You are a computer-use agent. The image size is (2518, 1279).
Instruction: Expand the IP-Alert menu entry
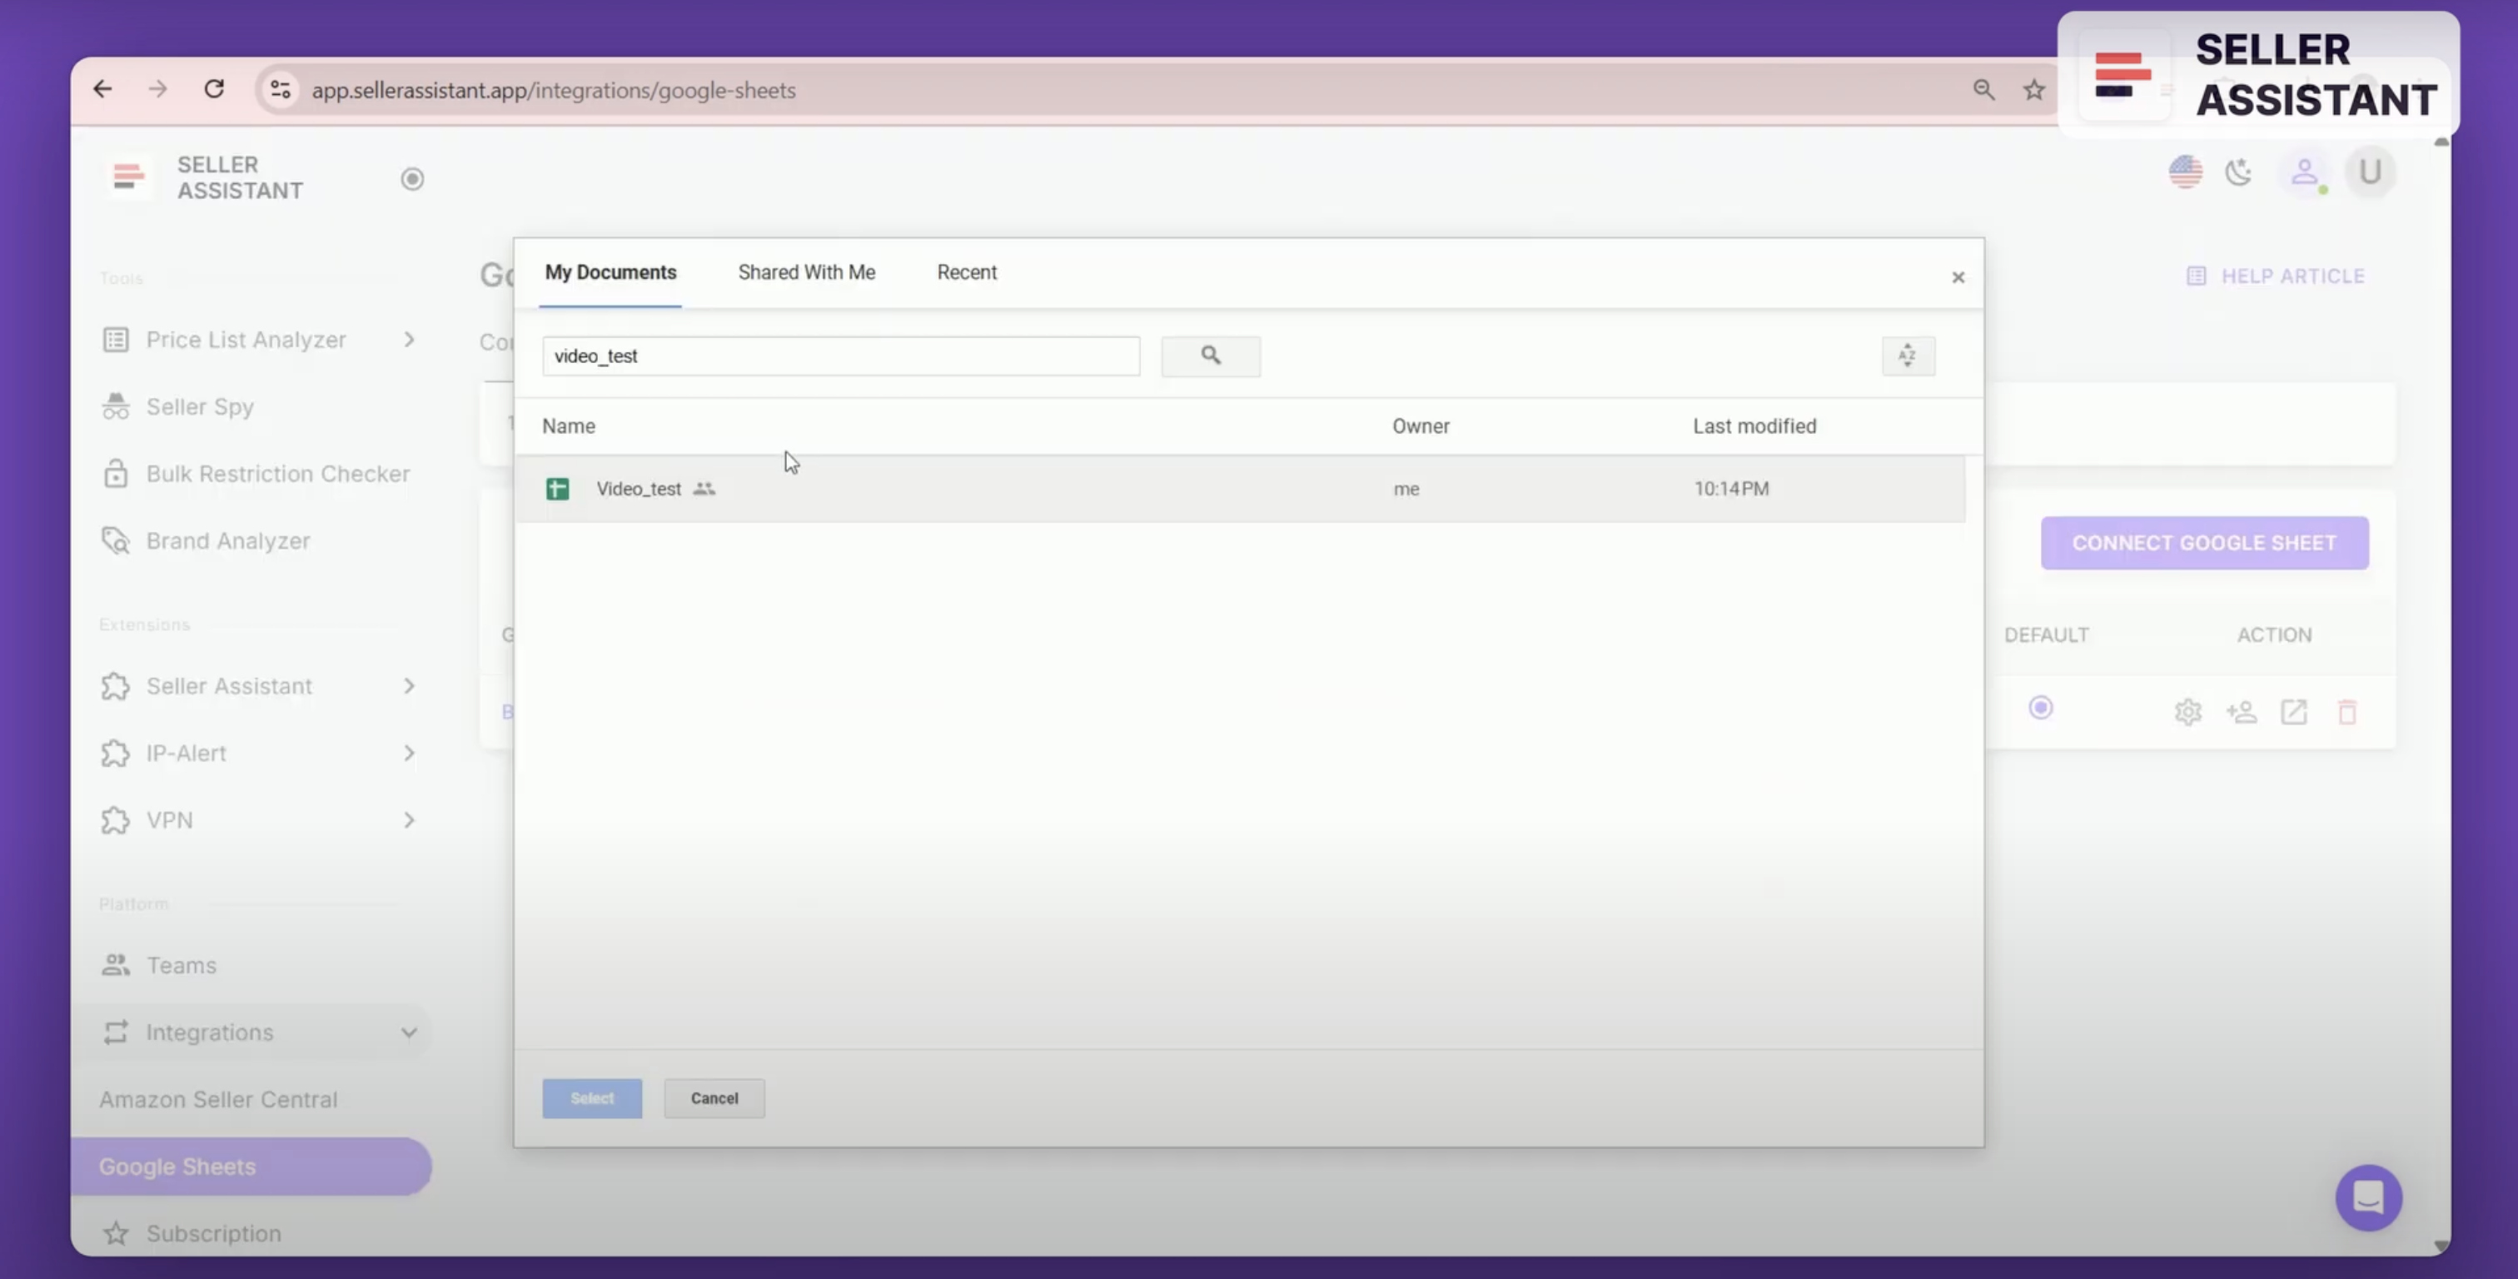click(186, 753)
